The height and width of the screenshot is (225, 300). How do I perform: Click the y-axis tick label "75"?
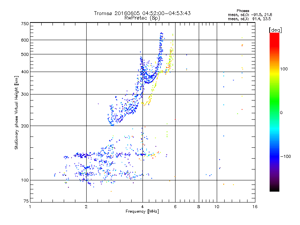click(x=26, y=201)
